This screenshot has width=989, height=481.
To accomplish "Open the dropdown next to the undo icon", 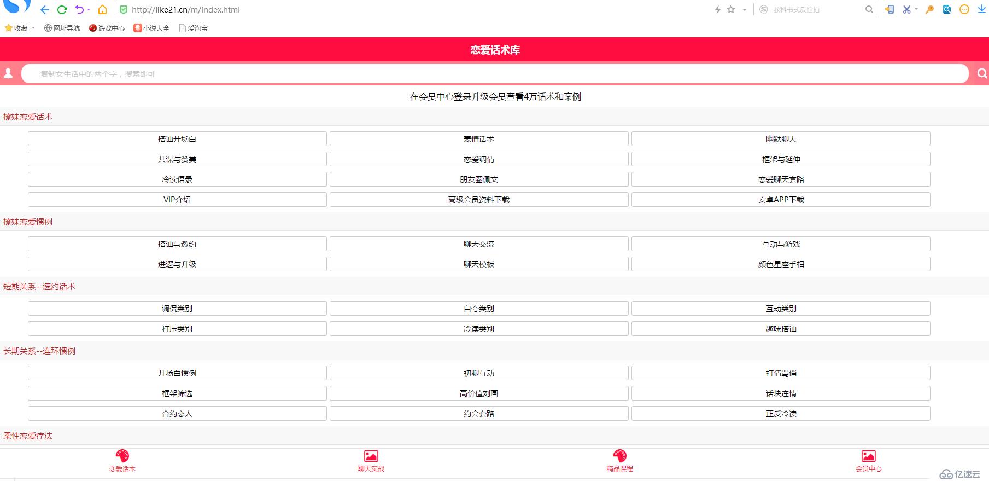I will click(x=89, y=10).
